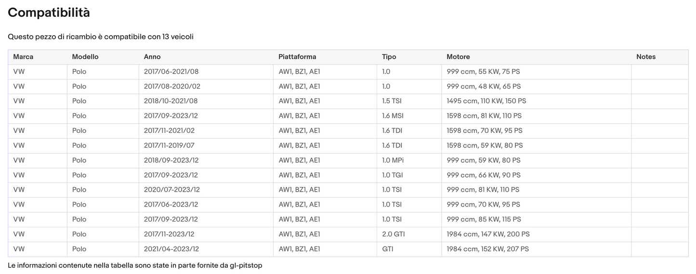This screenshot has width=696, height=274.
Task: Click the 2020/07-2023/12 year cell
Action: click(x=171, y=190)
